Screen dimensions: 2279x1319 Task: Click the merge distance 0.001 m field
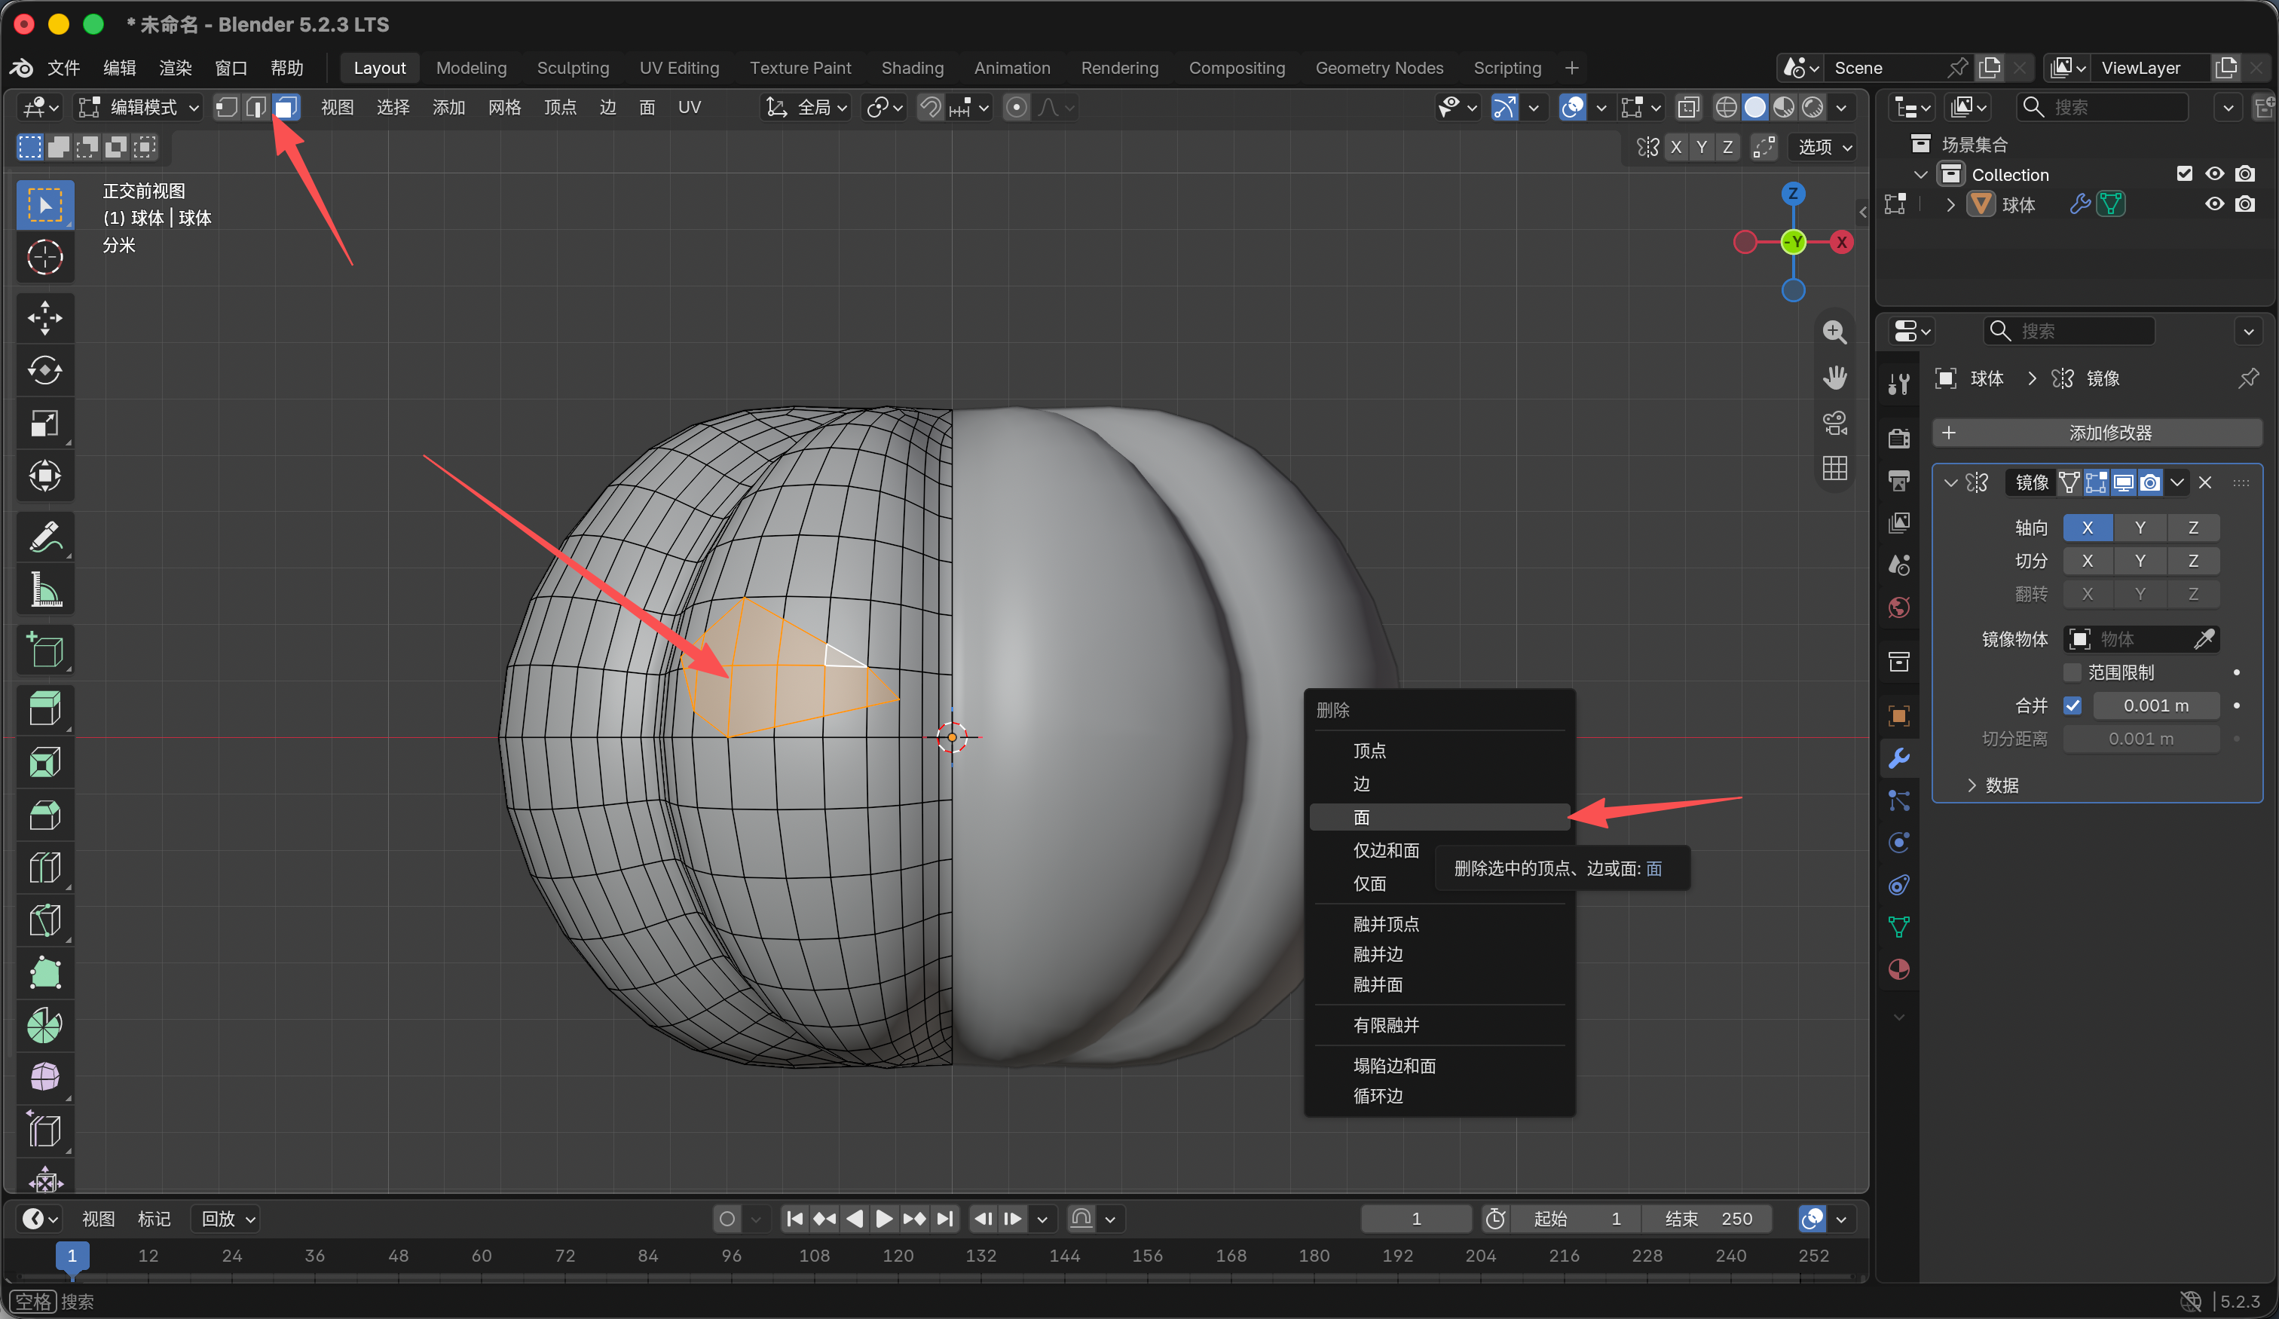coord(2155,705)
